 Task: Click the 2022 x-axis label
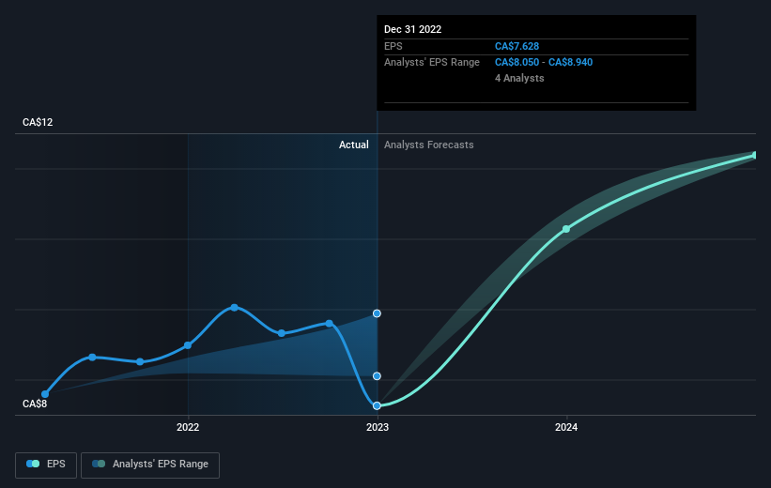[x=188, y=427]
